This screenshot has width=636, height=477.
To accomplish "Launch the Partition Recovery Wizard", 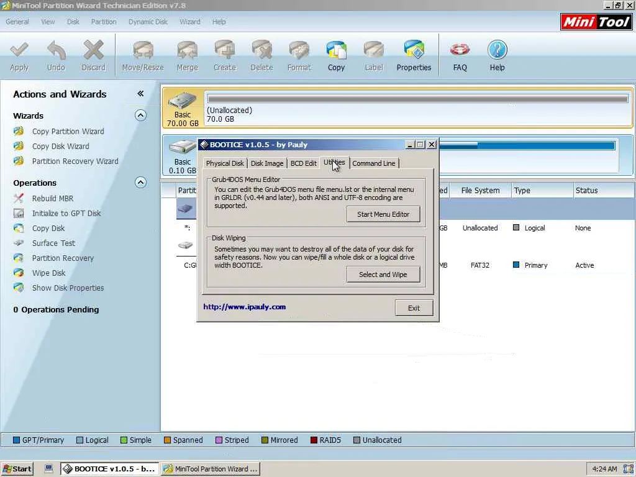I will (x=75, y=161).
